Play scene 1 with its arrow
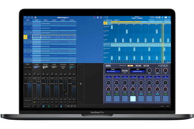This screenshot has height=129, width=194. click(26, 23)
